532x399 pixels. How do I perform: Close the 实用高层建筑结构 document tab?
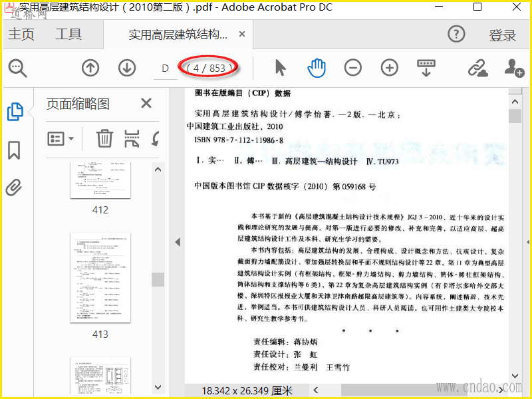(242, 34)
